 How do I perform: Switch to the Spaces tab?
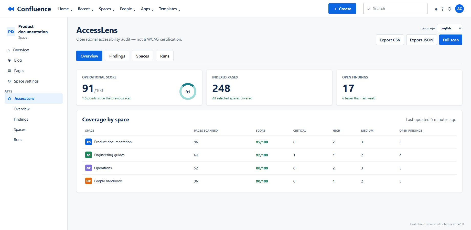143,56
